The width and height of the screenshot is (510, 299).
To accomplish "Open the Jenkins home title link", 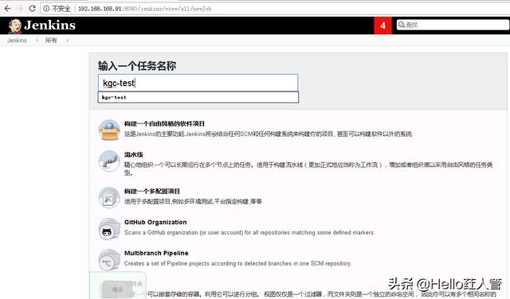I will coord(49,25).
